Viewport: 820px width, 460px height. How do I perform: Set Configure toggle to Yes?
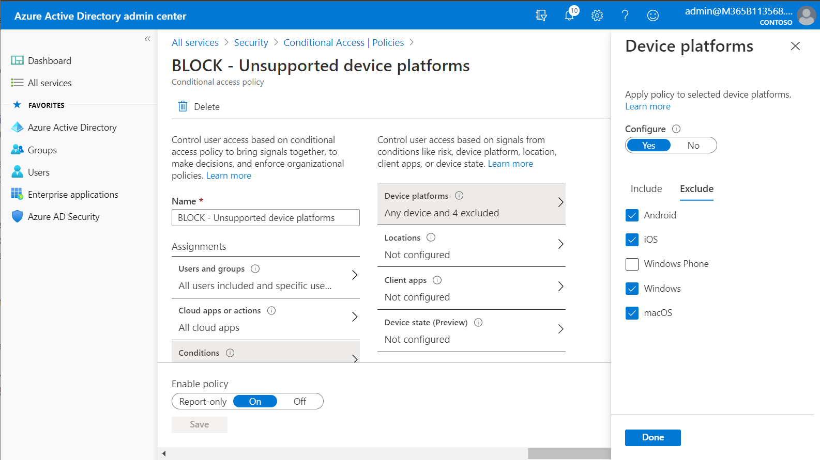click(648, 146)
